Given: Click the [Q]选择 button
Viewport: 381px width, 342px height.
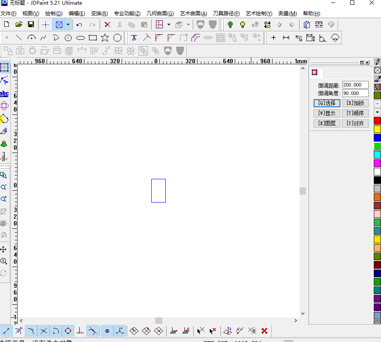Looking at the screenshot, I should click(327, 103).
